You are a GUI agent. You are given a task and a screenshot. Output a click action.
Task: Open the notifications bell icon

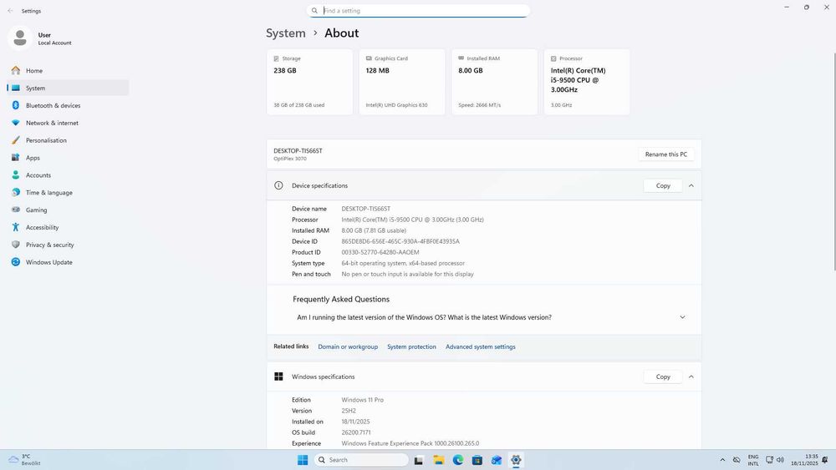[x=825, y=460]
